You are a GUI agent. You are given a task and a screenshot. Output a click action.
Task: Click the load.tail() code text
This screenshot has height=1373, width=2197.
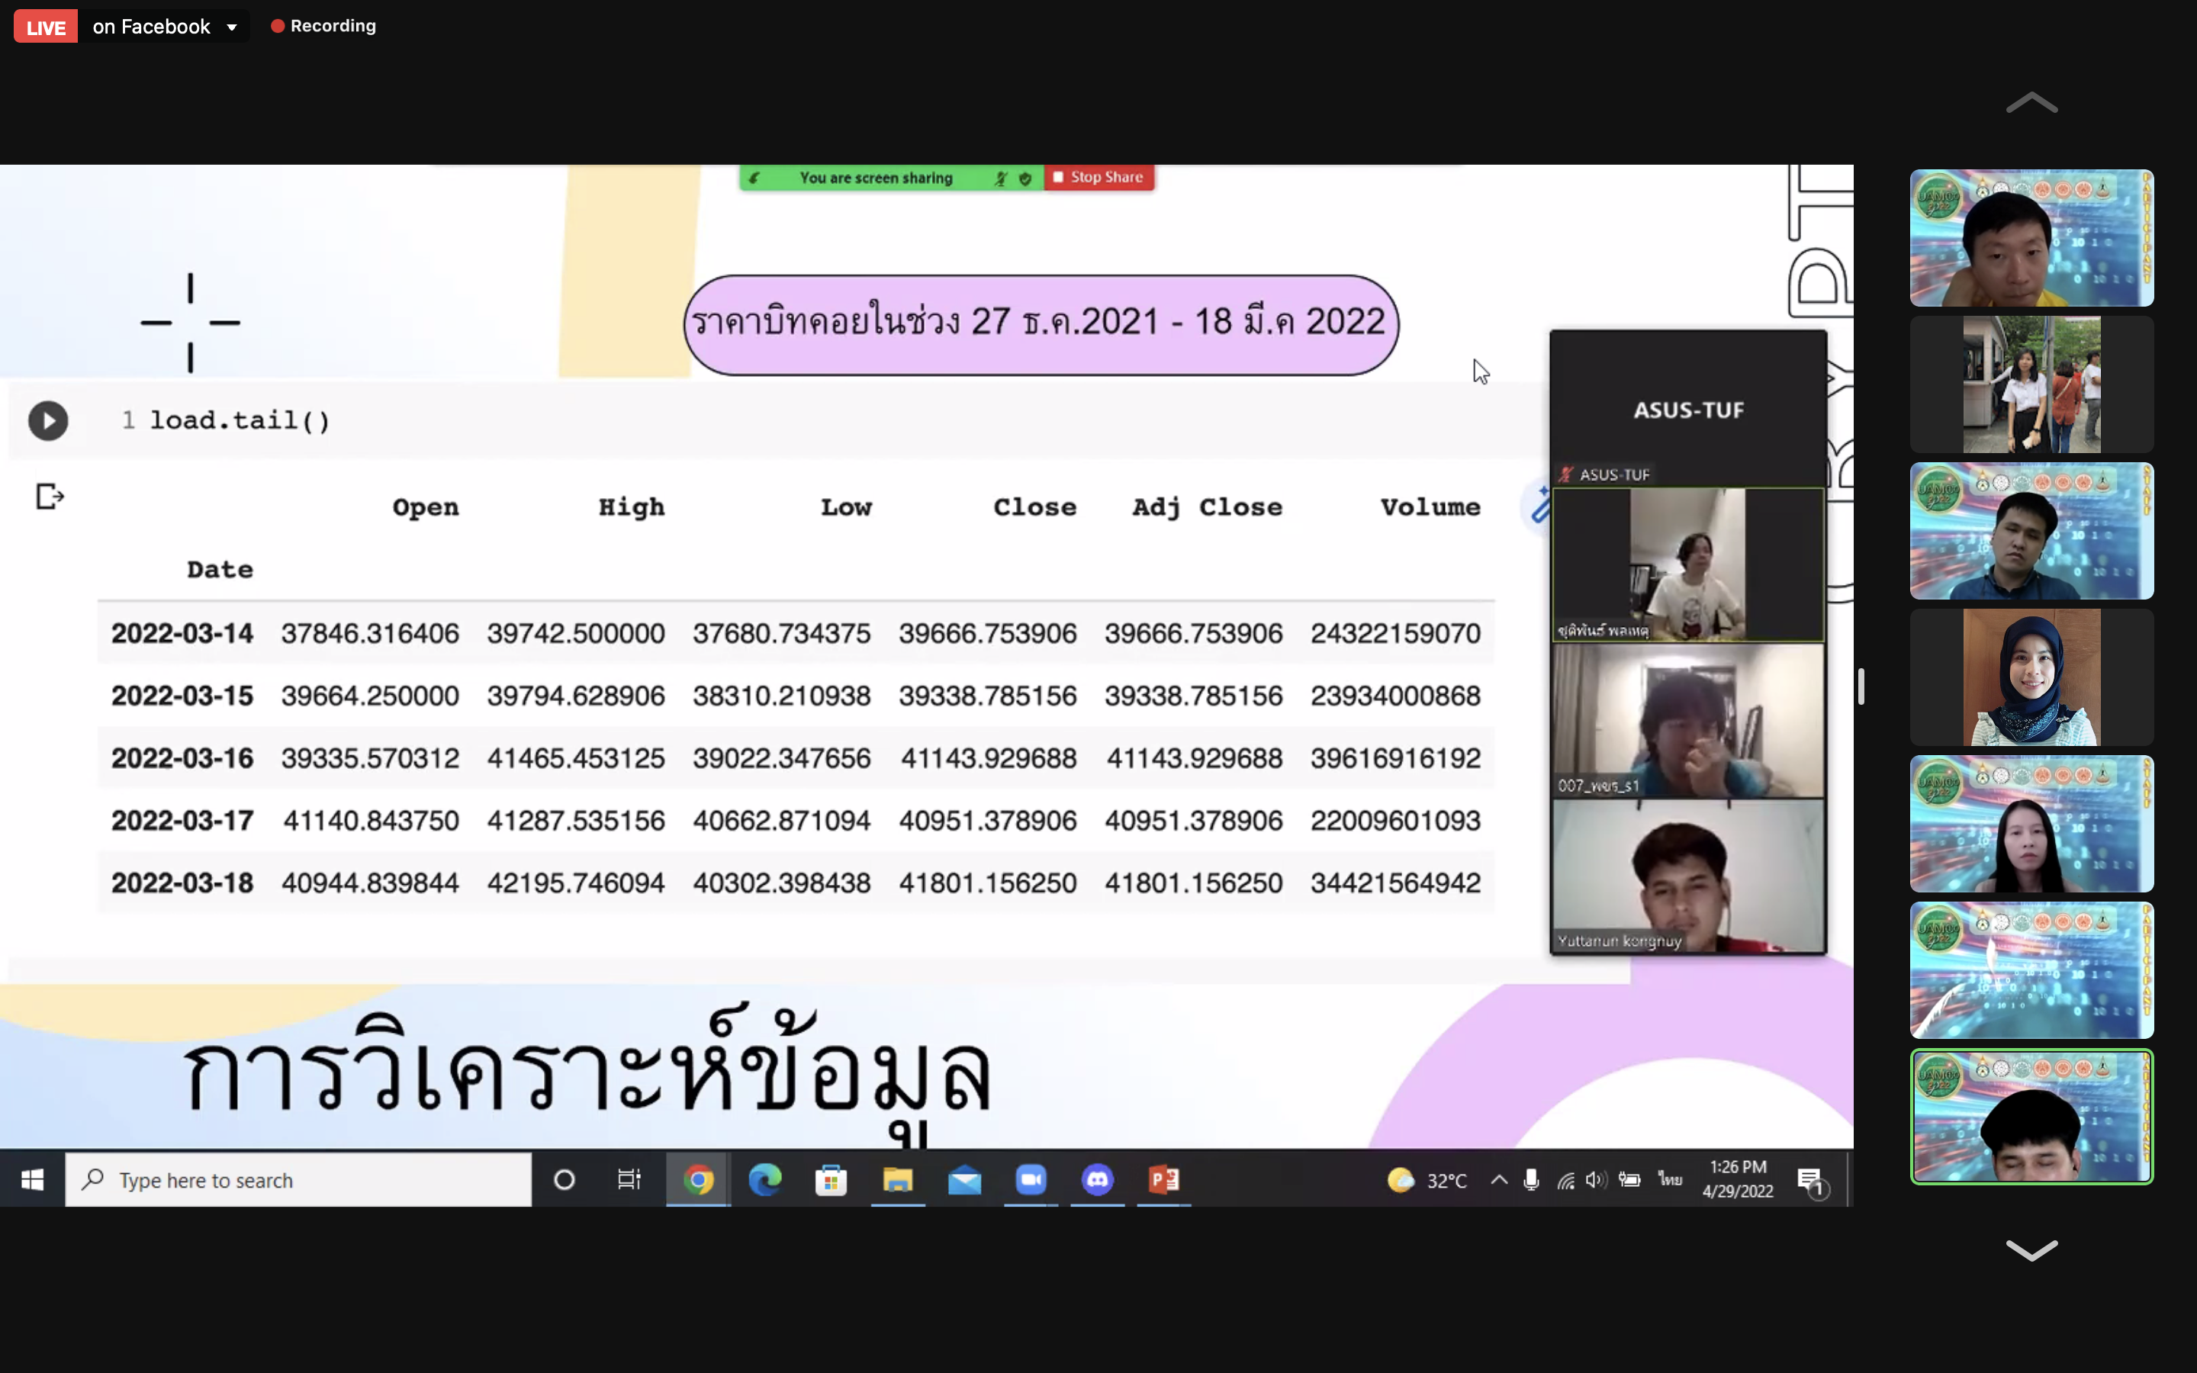coord(240,420)
